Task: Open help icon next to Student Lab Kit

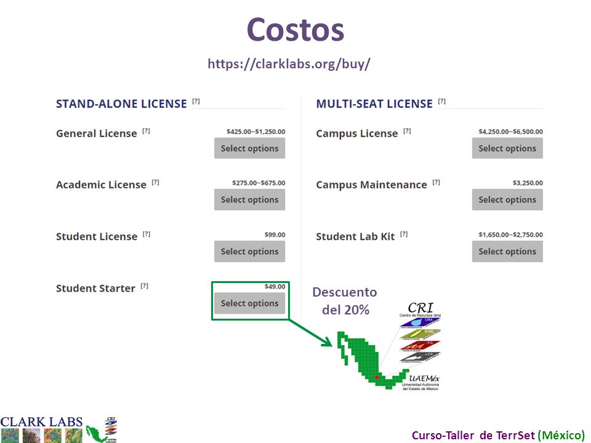Action: point(404,234)
